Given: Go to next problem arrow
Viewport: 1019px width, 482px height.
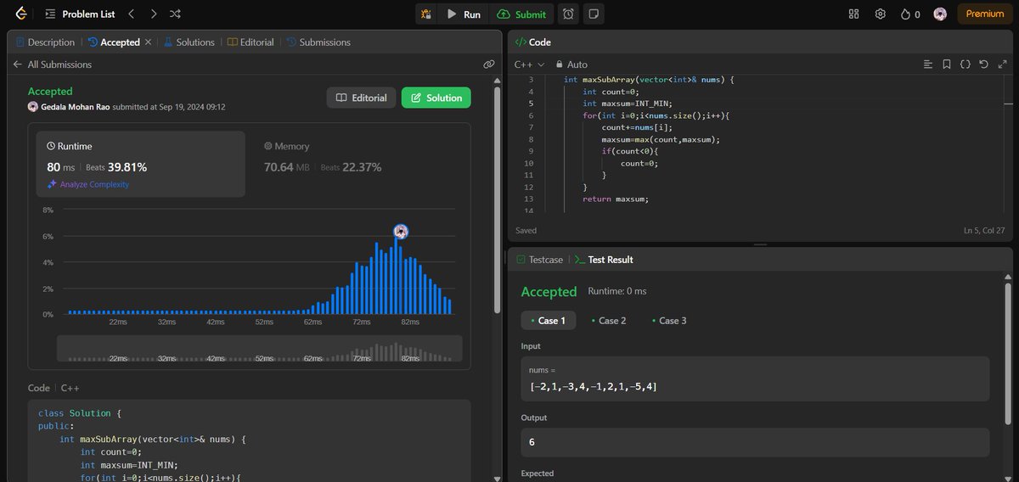Looking at the screenshot, I should click(x=153, y=14).
